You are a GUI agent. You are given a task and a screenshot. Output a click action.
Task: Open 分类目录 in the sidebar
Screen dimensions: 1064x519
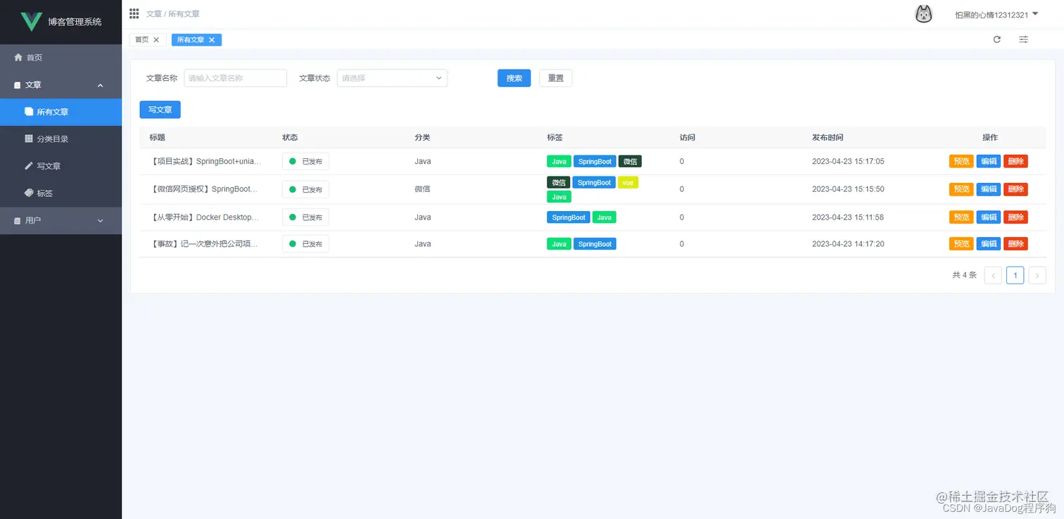(61, 139)
